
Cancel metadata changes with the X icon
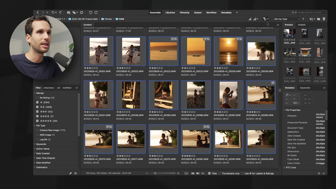pyautogui.click(x=319, y=173)
